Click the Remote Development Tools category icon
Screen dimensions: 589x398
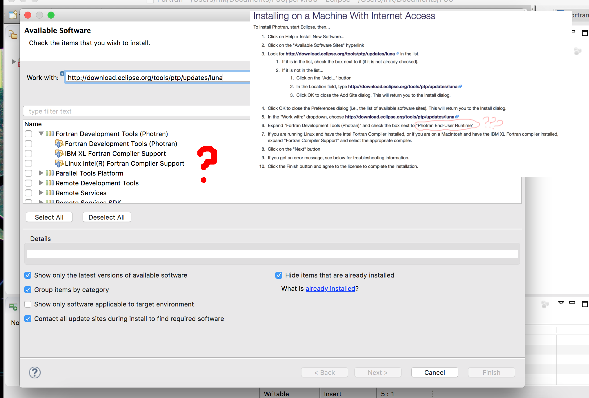point(50,183)
